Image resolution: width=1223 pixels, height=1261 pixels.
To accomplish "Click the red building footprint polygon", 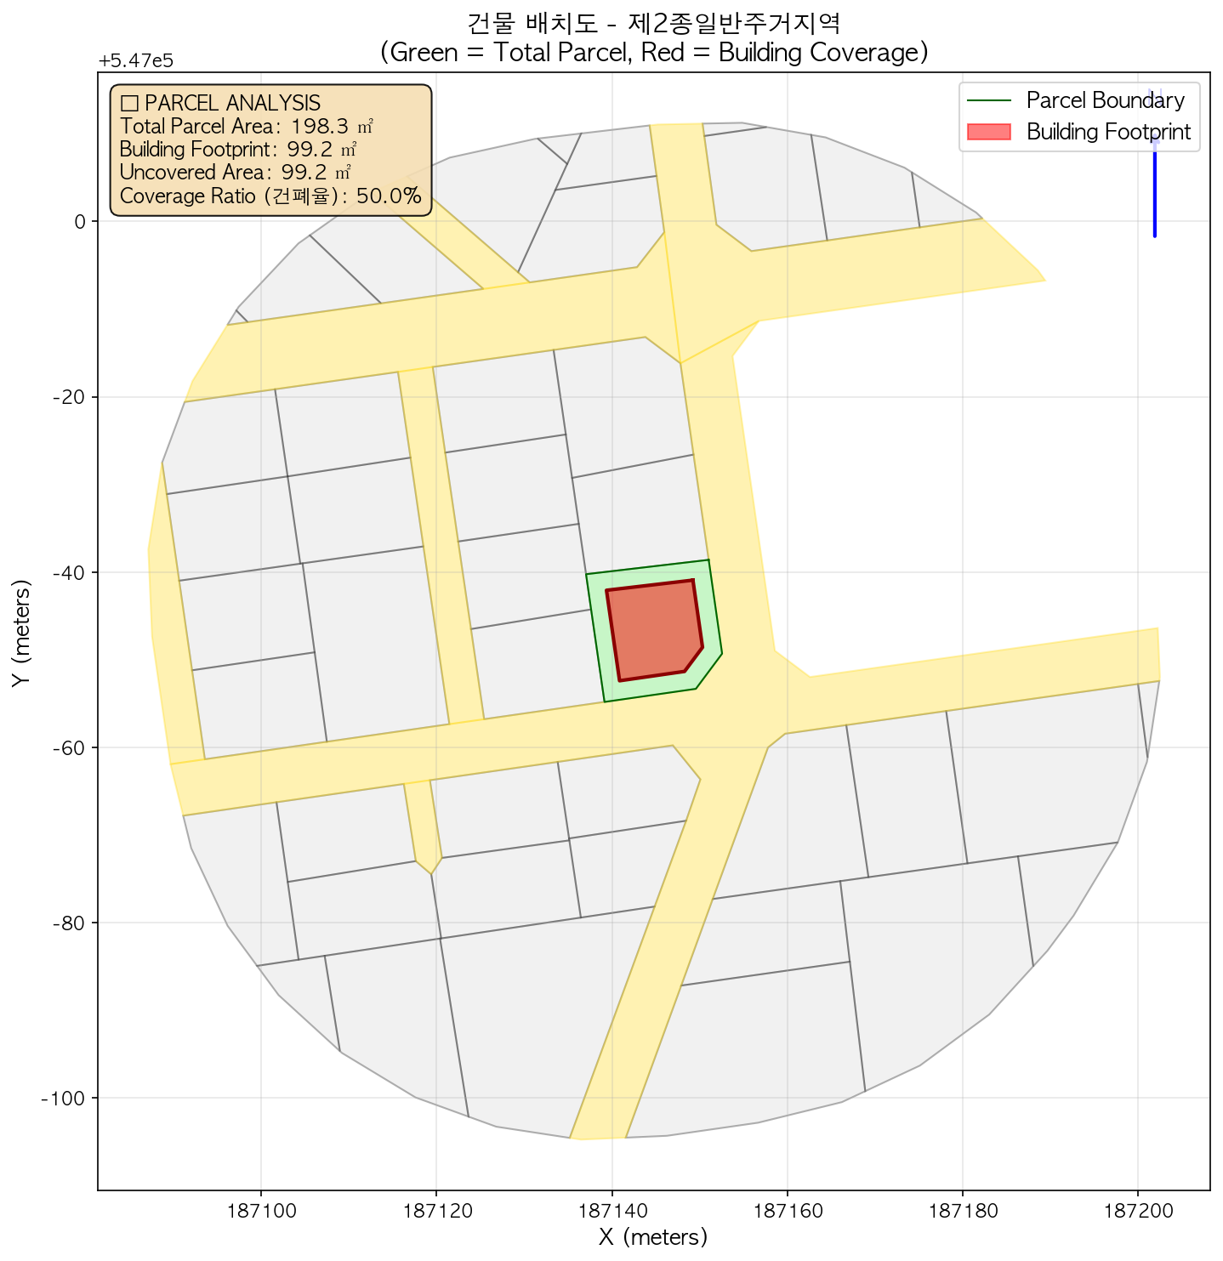I will pos(653,630).
